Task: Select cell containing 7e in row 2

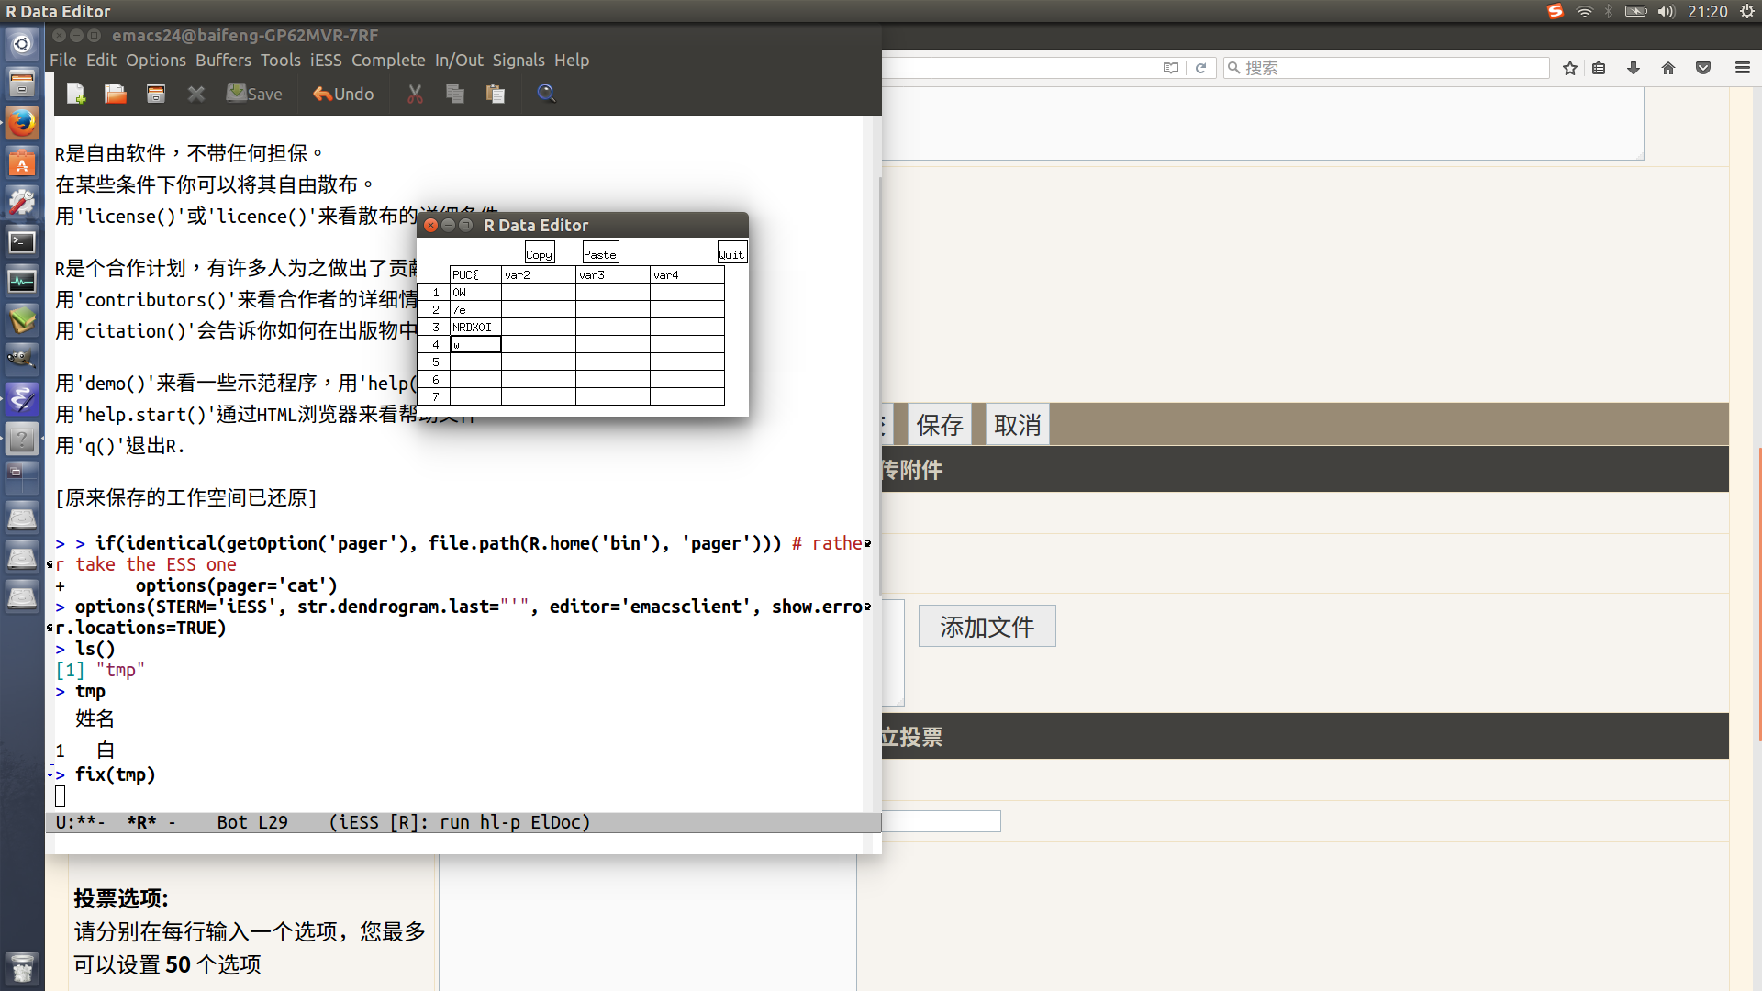Action: (x=475, y=309)
